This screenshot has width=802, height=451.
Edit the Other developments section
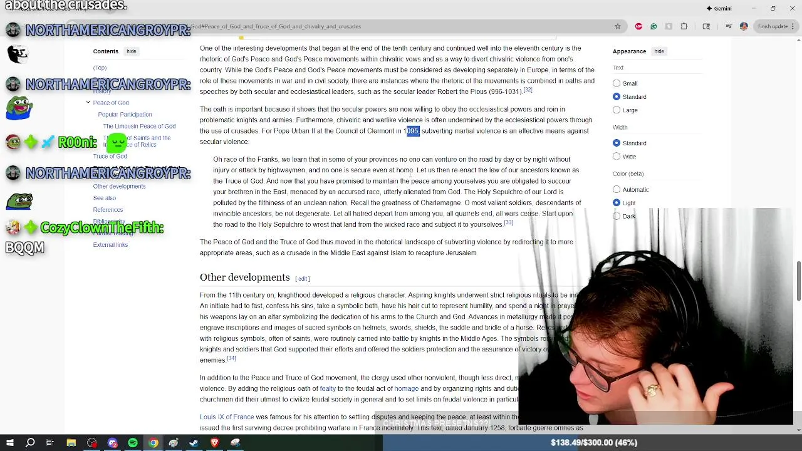303,279
